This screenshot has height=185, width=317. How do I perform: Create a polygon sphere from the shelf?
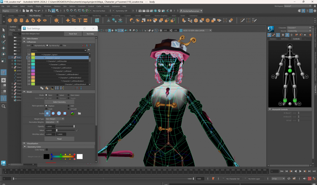tap(10, 20)
